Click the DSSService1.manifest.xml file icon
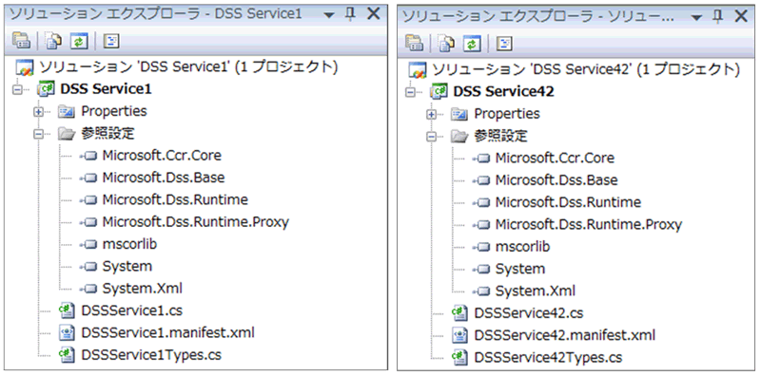This screenshot has width=761, height=376. (x=66, y=333)
